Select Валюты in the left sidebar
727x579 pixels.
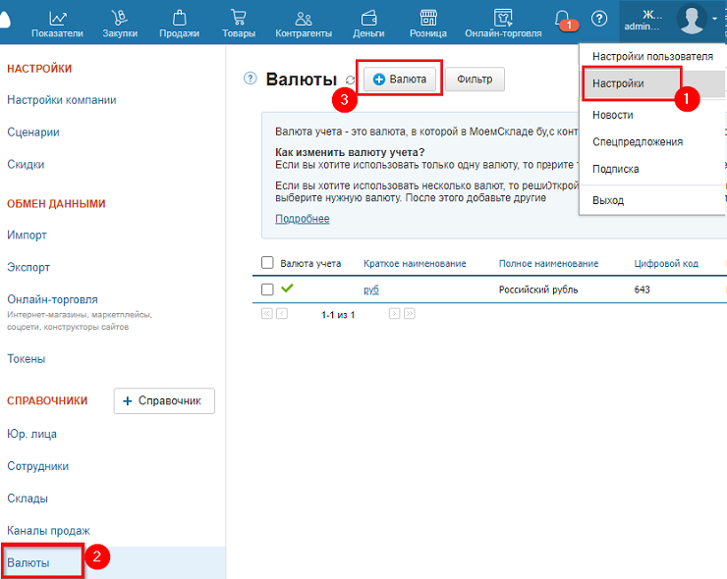[28, 563]
